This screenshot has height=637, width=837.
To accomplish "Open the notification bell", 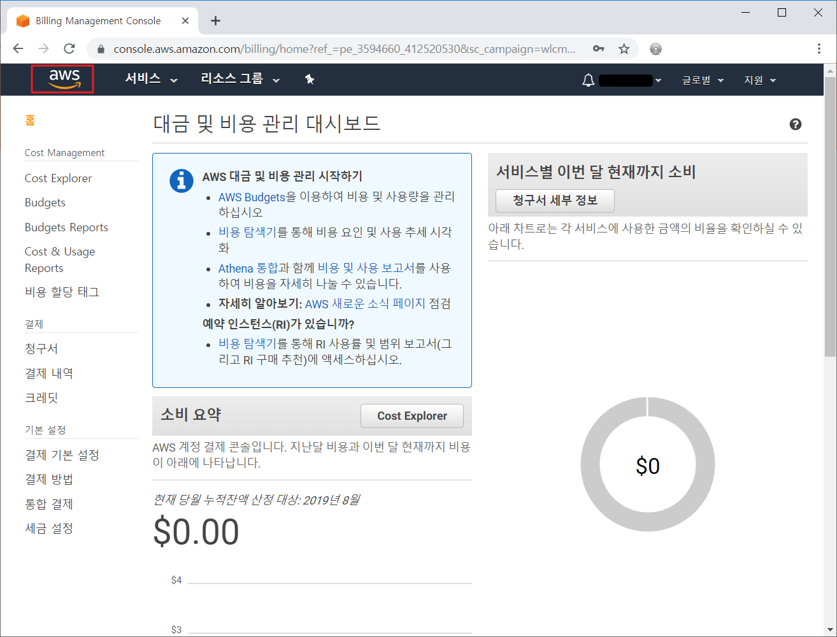I will 588,80.
